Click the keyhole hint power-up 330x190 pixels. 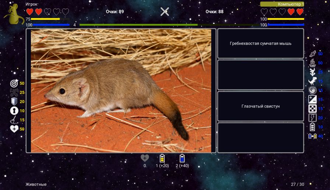(14, 110)
